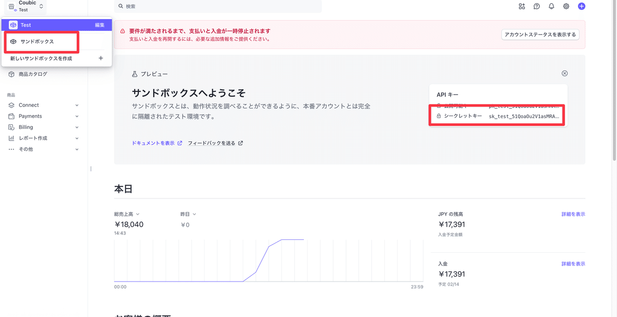Click the flask icon beside プレビュー

[135, 74]
